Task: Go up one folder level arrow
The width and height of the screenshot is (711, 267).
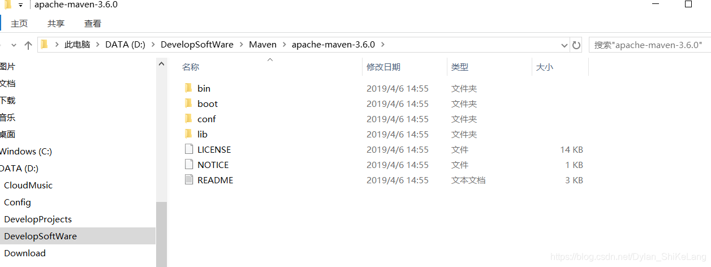Action: (x=28, y=45)
